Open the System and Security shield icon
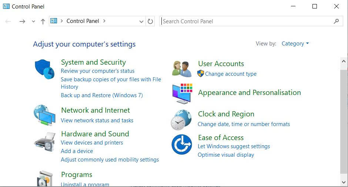 (44, 69)
